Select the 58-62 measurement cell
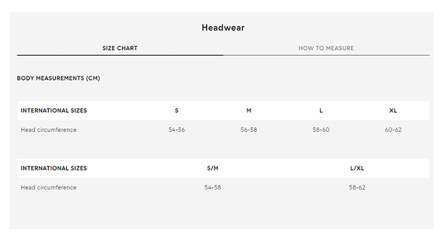The width and height of the screenshot is (444, 239). click(x=357, y=188)
